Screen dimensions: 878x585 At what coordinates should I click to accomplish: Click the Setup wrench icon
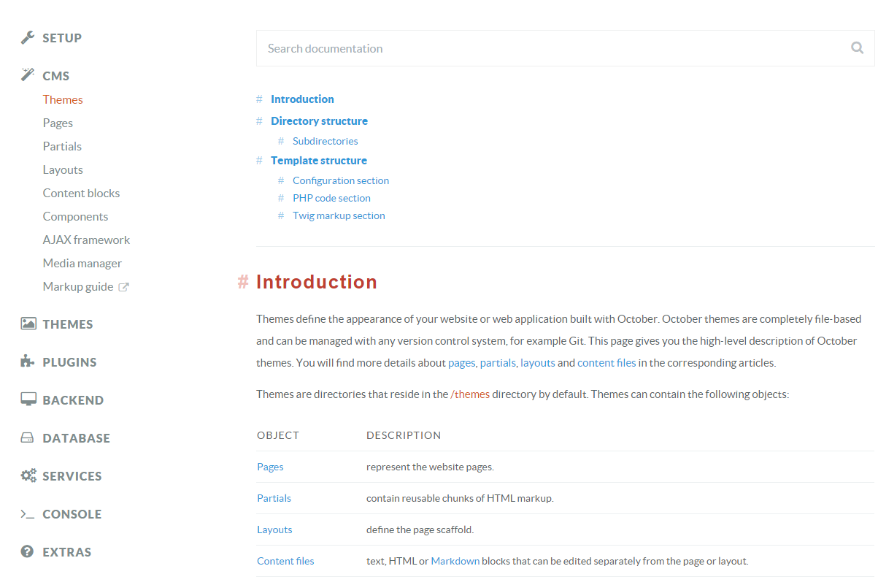(x=28, y=37)
